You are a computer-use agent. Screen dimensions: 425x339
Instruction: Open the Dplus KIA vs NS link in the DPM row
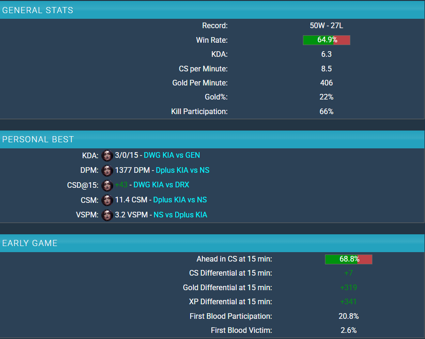182,170
